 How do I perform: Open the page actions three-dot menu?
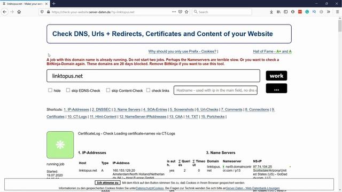174,12
